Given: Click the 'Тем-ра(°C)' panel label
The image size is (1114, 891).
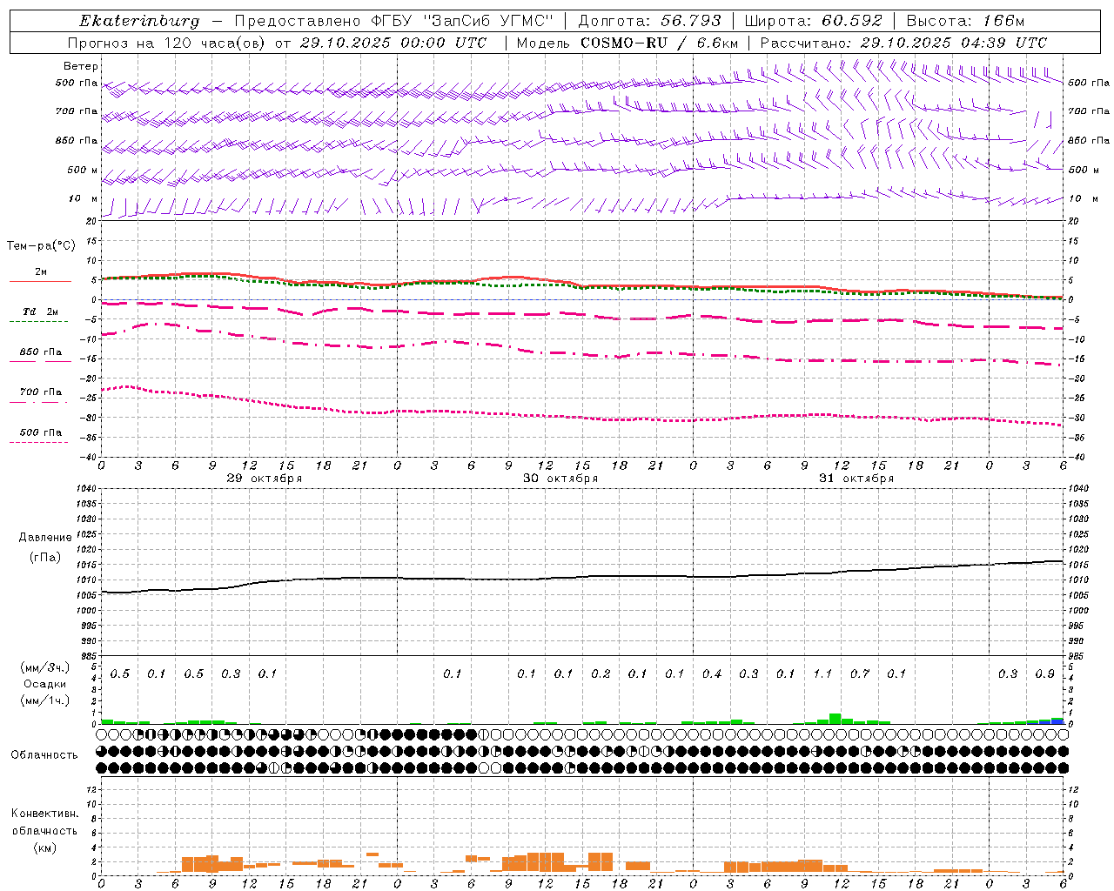Looking at the screenshot, I should tap(41, 246).
